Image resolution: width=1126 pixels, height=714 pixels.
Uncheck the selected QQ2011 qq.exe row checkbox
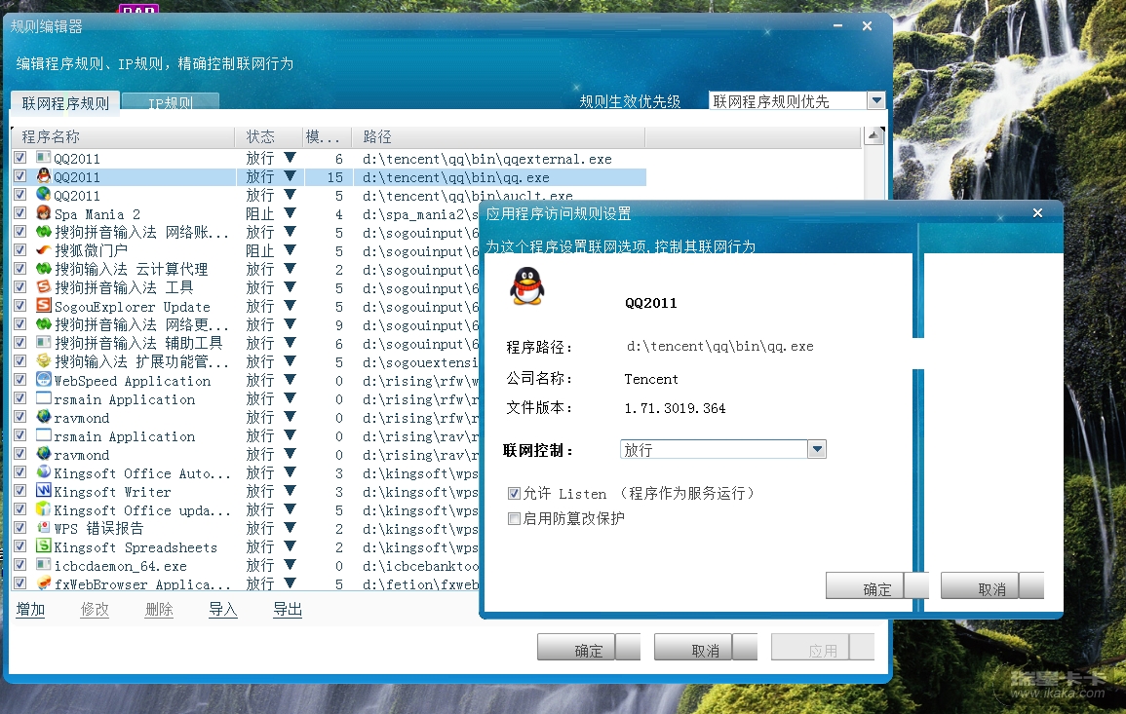(x=20, y=175)
